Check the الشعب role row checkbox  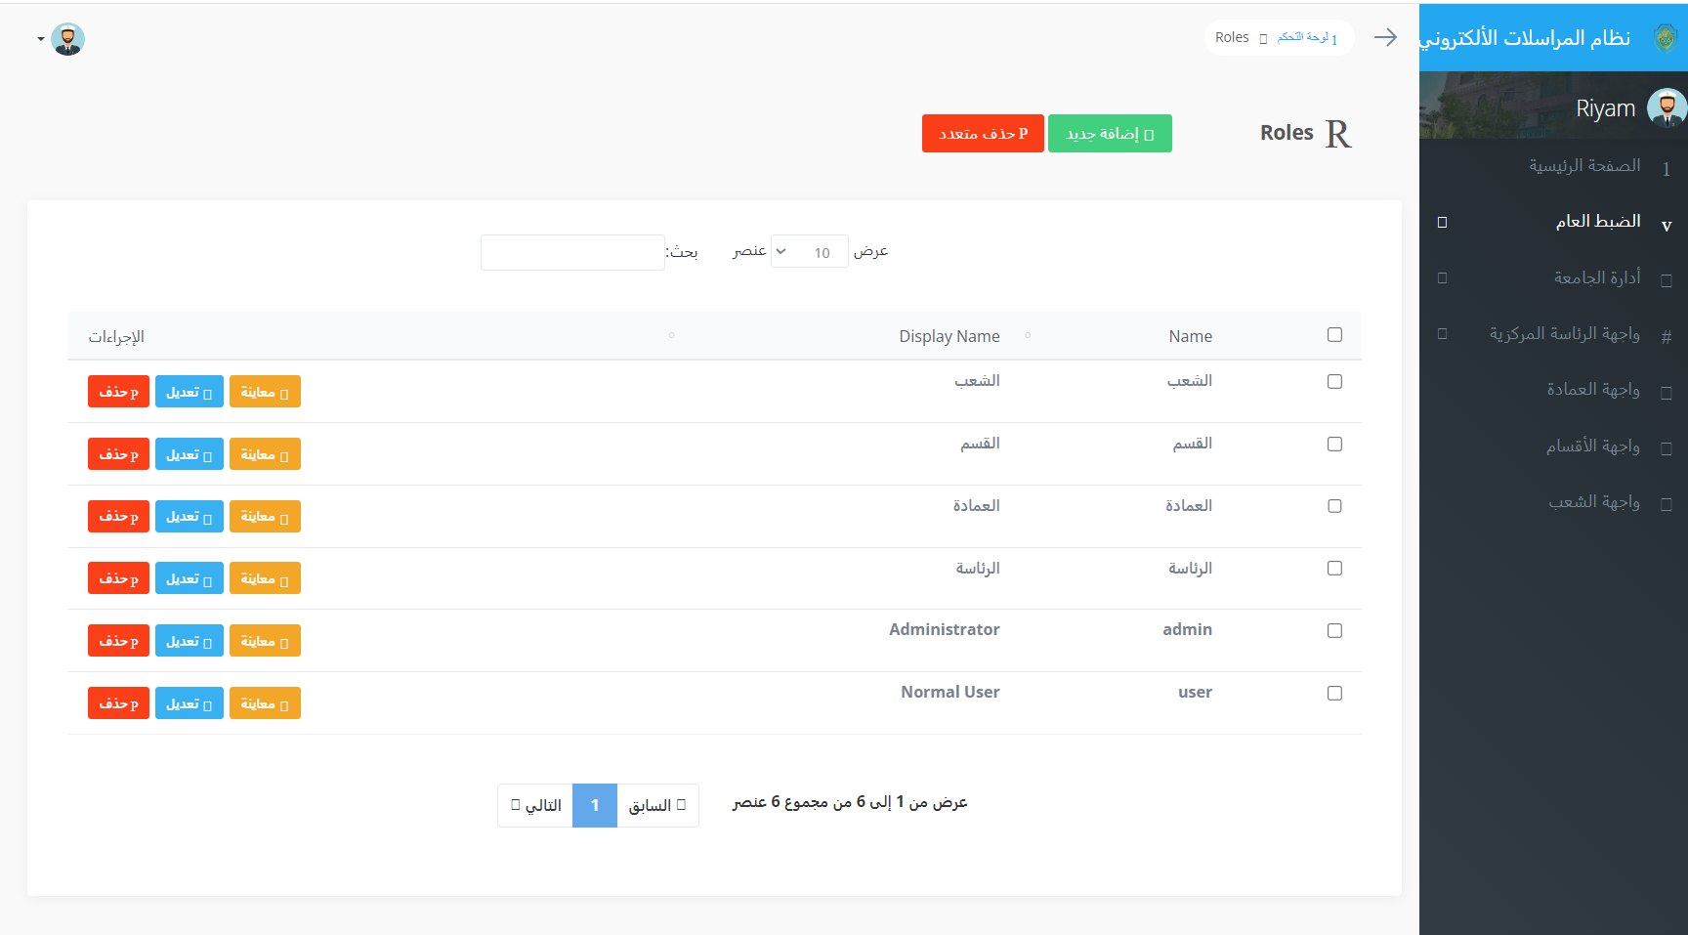[x=1334, y=382]
